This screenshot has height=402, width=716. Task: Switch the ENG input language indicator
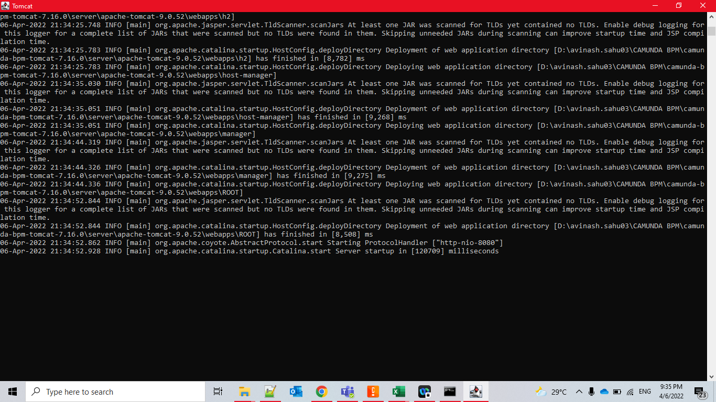tap(645, 392)
